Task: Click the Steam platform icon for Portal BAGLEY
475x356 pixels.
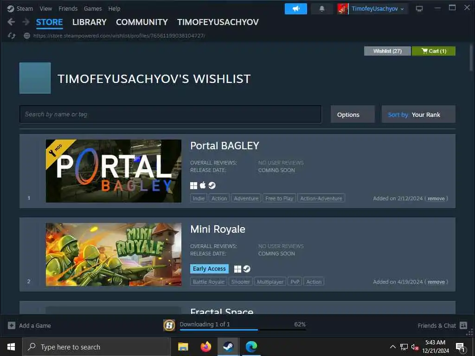Action: tap(212, 185)
